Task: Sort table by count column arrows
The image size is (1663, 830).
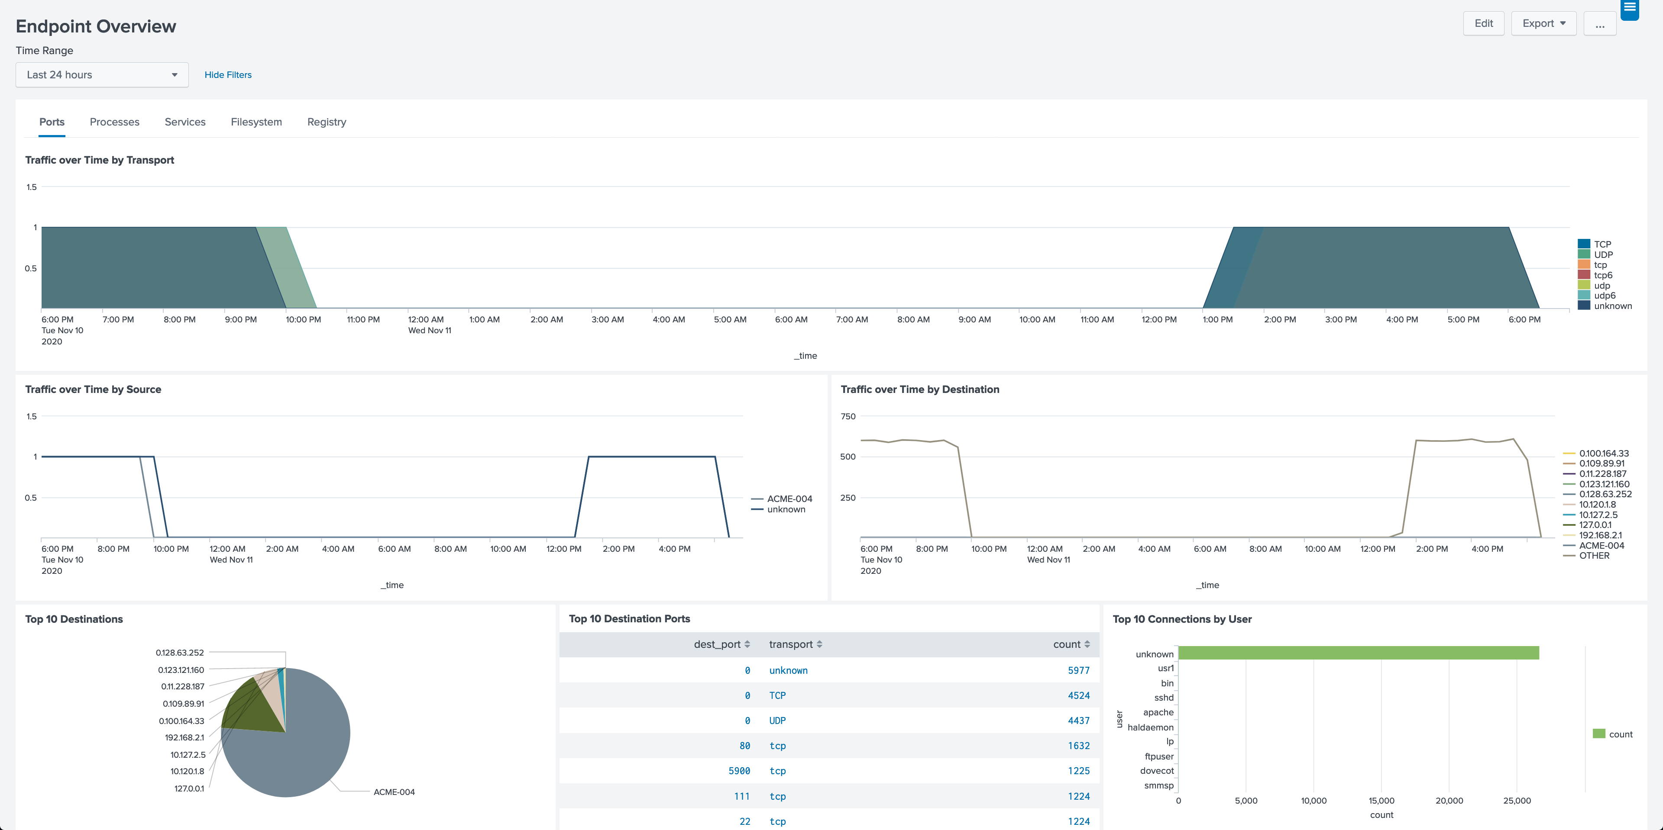Action: tap(1087, 644)
